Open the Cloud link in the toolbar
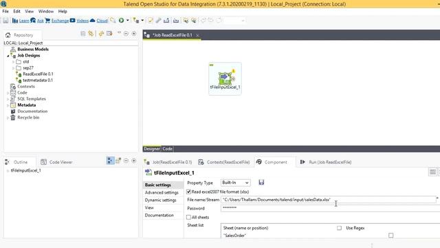Image resolution: width=440 pixels, height=248 pixels. [102, 21]
